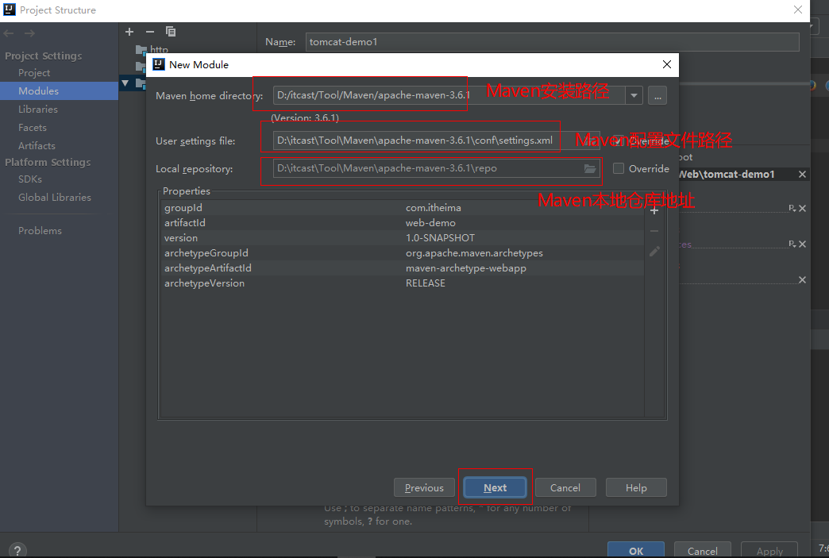Toggle Override for Local repository
Screen dimensions: 829x558
coord(619,168)
